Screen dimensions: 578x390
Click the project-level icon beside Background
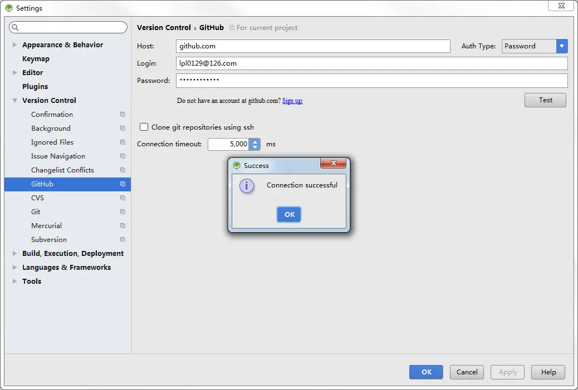pos(123,129)
